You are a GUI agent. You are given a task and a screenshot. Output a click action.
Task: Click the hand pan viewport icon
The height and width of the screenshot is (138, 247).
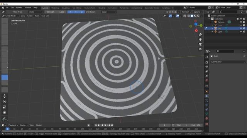pos(200,39)
